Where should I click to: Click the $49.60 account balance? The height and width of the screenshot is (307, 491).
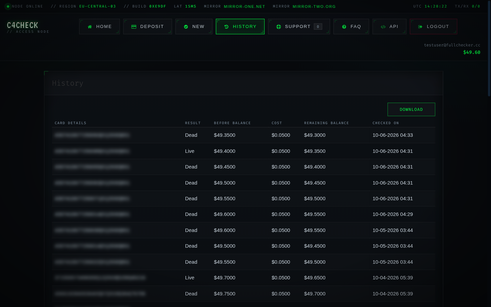tap(472, 52)
